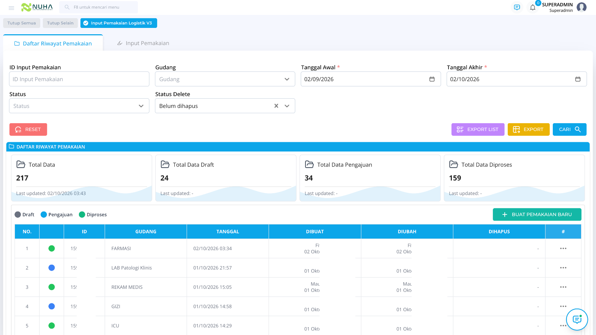Viewport: 596px width, 335px height.
Task: Switch to Input Pemakaian tab
Action: pyautogui.click(x=143, y=43)
